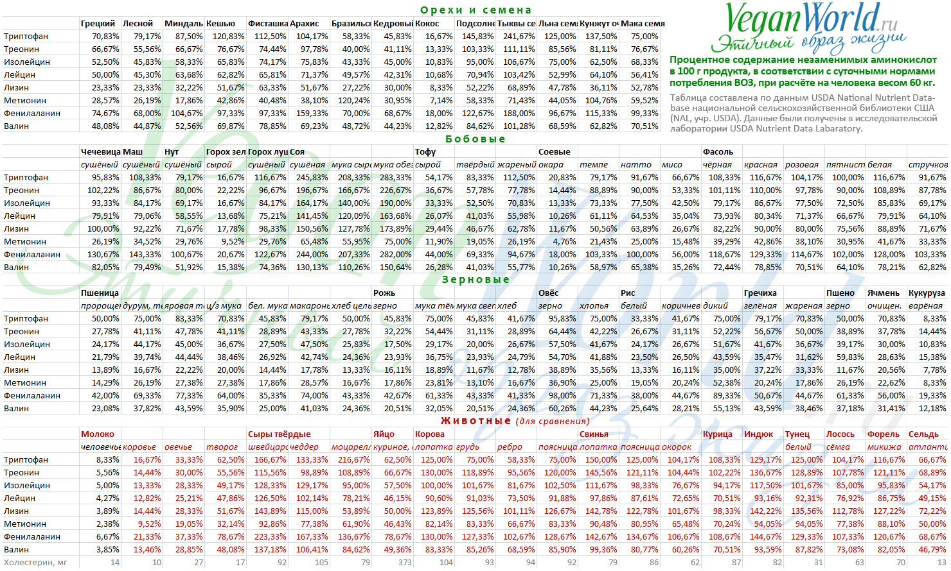
Task: Click the 'сёмга' sub-header
Action: tap(838, 447)
